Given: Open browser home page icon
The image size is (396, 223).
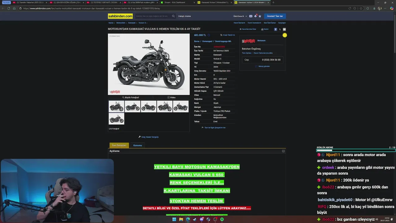Looking at the screenshot, I should click(14, 8).
